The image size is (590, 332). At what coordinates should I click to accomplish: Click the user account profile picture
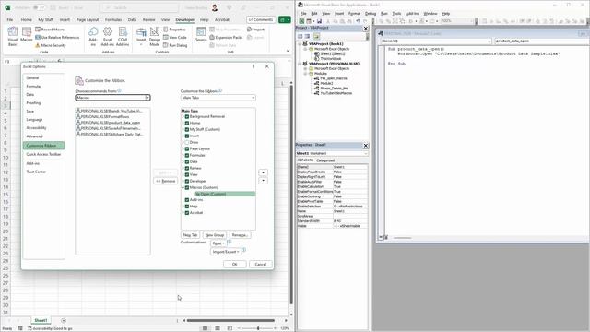pyautogui.click(x=215, y=7)
